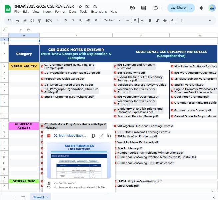The image size is (218, 200).
Task: View cloud save status icon
Action: (95, 7)
